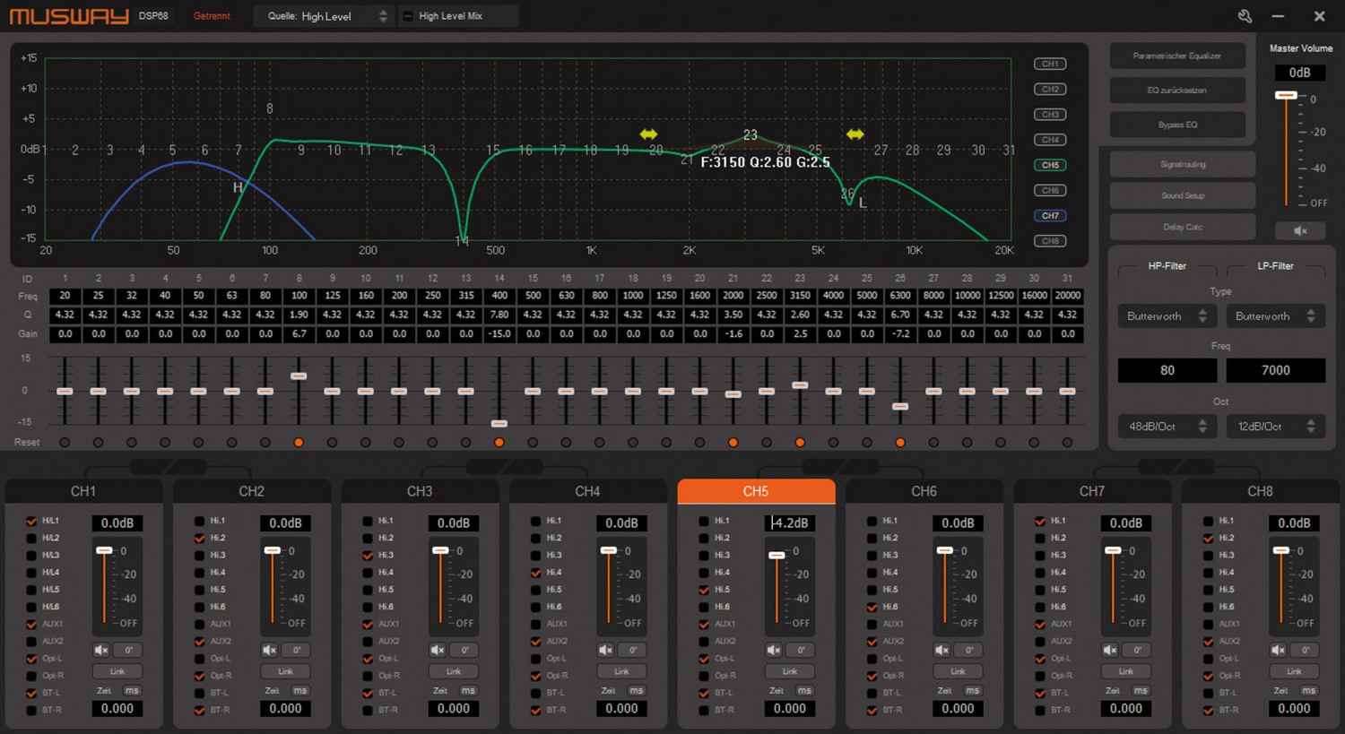The width and height of the screenshot is (1345, 734).
Task: Uncheck Hi.3 input on CH3
Action: pyautogui.click(x=368, y=555)
